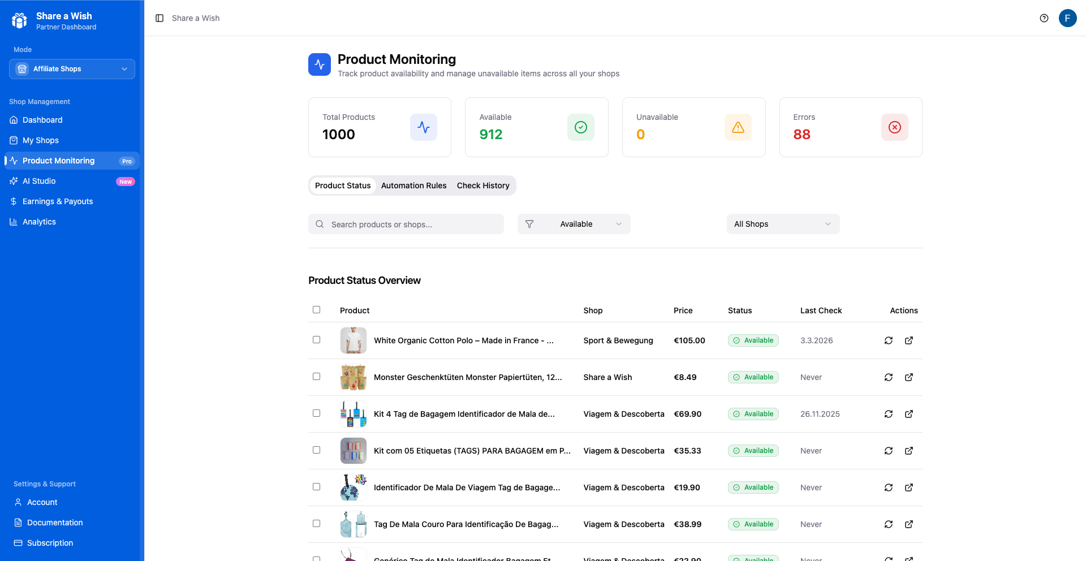Image resolution: width=1086 pixels, height=561 pixels.
Task: Open Product Monitoring sidebar item
Action: click(72, 161)
